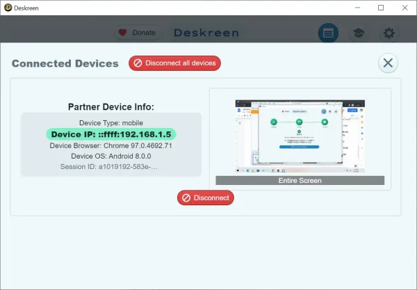Click the Device Browser Chrome 97.0.4692.71 text
The image size is (417, 290).
click(x=111, y=146)
